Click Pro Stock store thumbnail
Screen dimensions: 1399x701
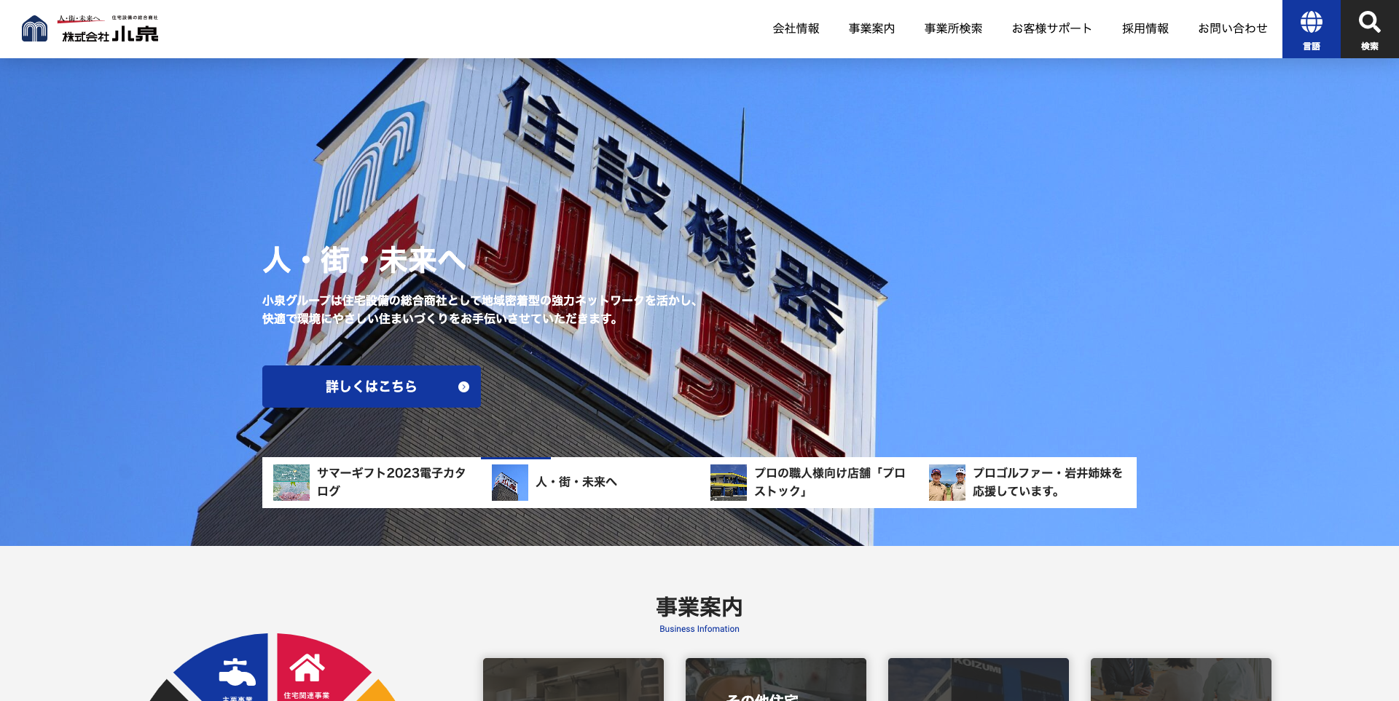pos(729,483)
